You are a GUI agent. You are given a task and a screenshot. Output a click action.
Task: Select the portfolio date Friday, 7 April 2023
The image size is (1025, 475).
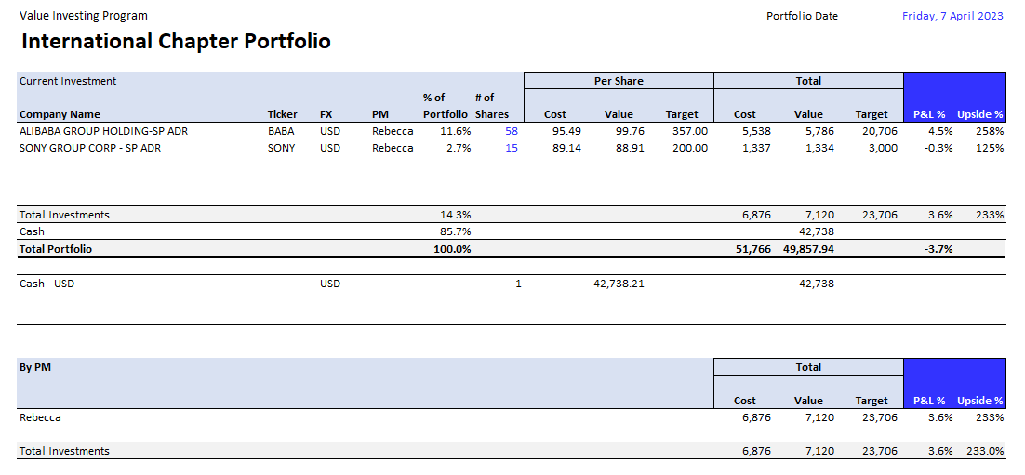(x=952, y=16)
